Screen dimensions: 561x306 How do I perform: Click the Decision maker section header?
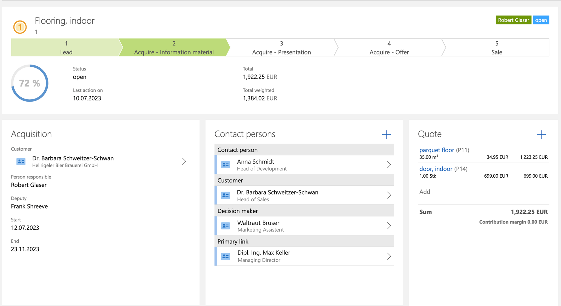[x=304, y=211]
